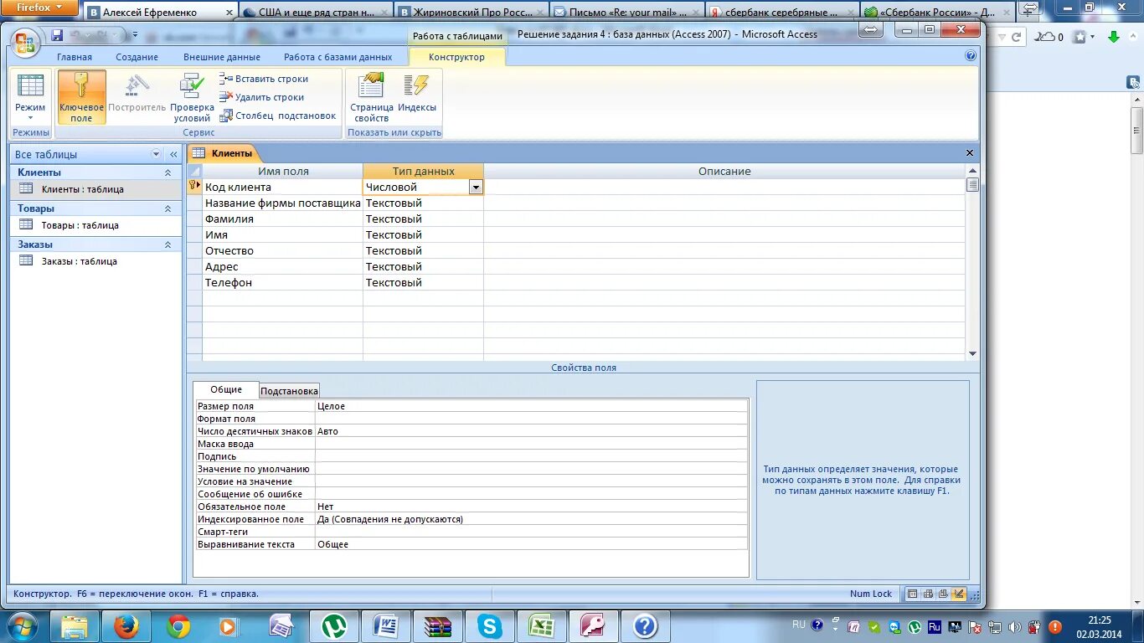Select the Конструктор ribbon tab

coord(456,57)
